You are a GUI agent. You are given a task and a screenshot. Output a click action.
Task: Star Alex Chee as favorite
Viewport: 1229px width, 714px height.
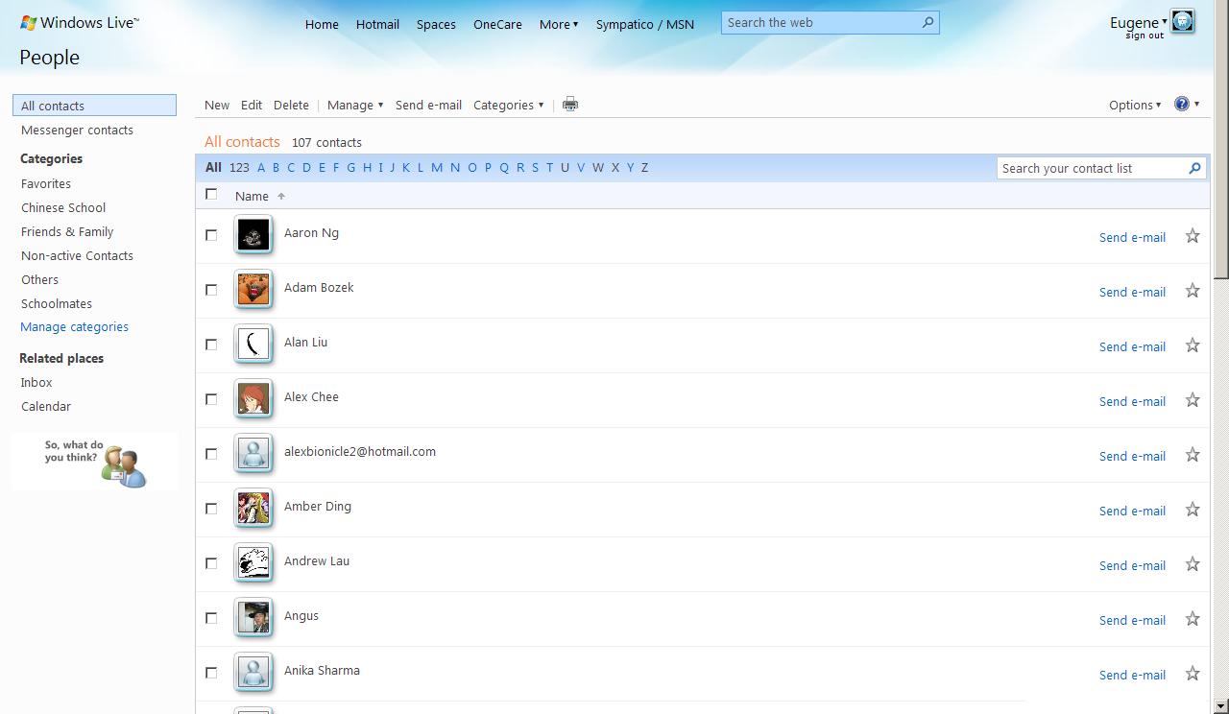(x=1193, y=399)
